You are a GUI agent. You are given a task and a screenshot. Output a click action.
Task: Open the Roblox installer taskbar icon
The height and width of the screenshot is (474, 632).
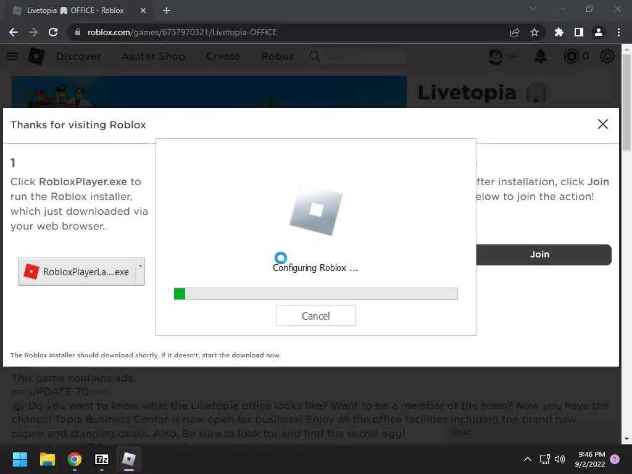(x=129, y=459)
